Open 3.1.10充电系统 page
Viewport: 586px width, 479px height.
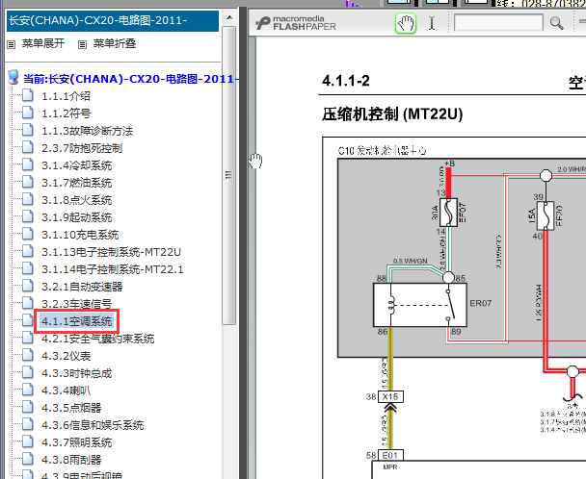click(x=80, y=235)
